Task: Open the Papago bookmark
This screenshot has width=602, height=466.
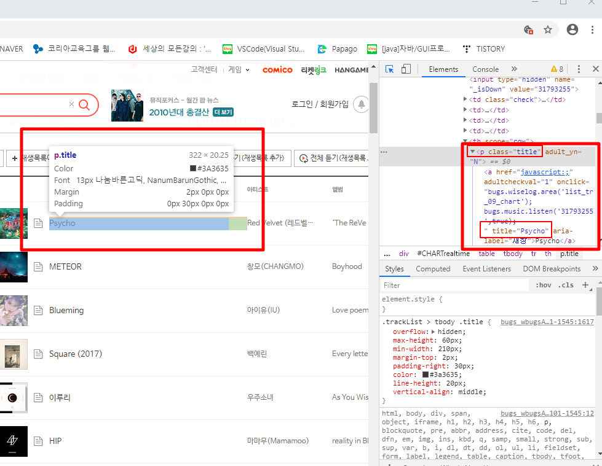Action: (x=337, y=49)
